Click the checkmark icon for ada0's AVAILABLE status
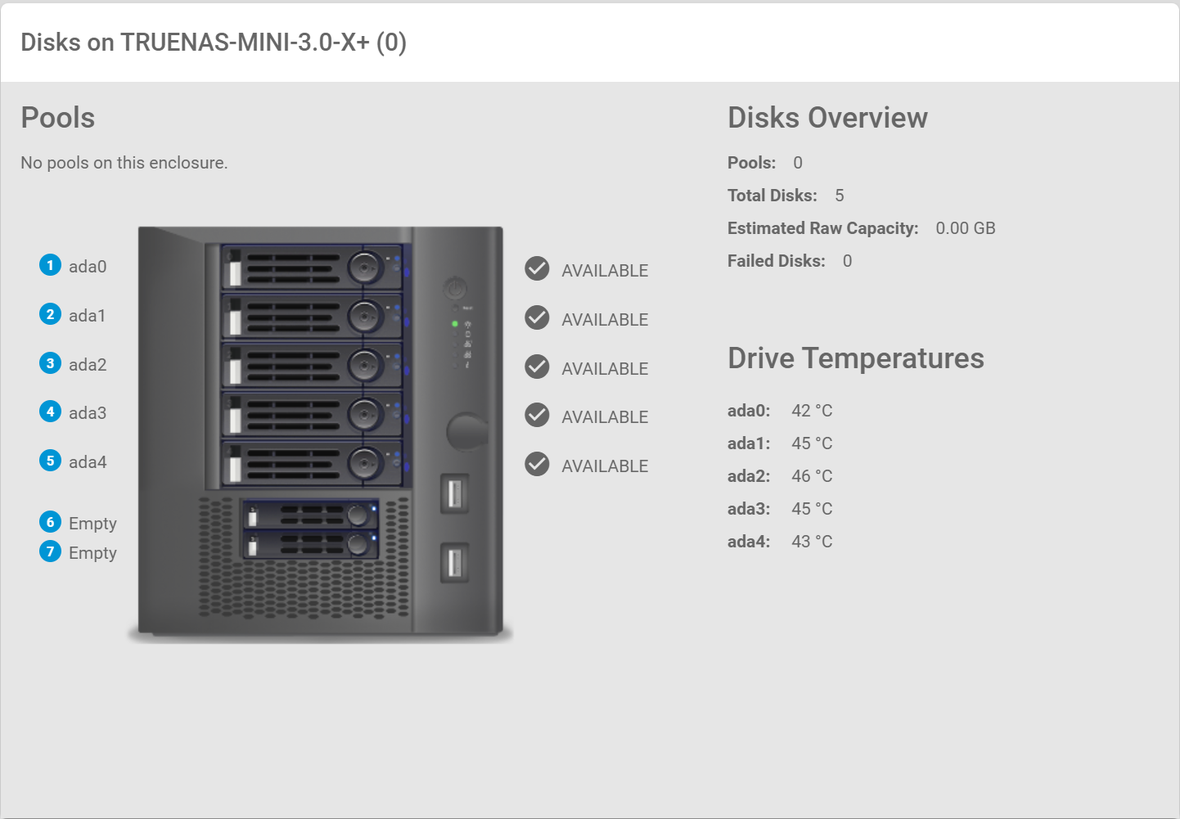Image resolution: width=1180 pixels, height=819 pixels. [x=537, y=268]
